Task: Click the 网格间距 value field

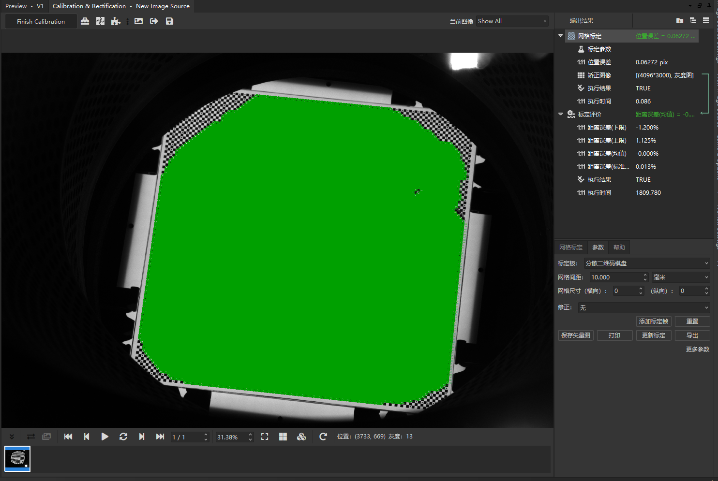Action: coord(618,277)
